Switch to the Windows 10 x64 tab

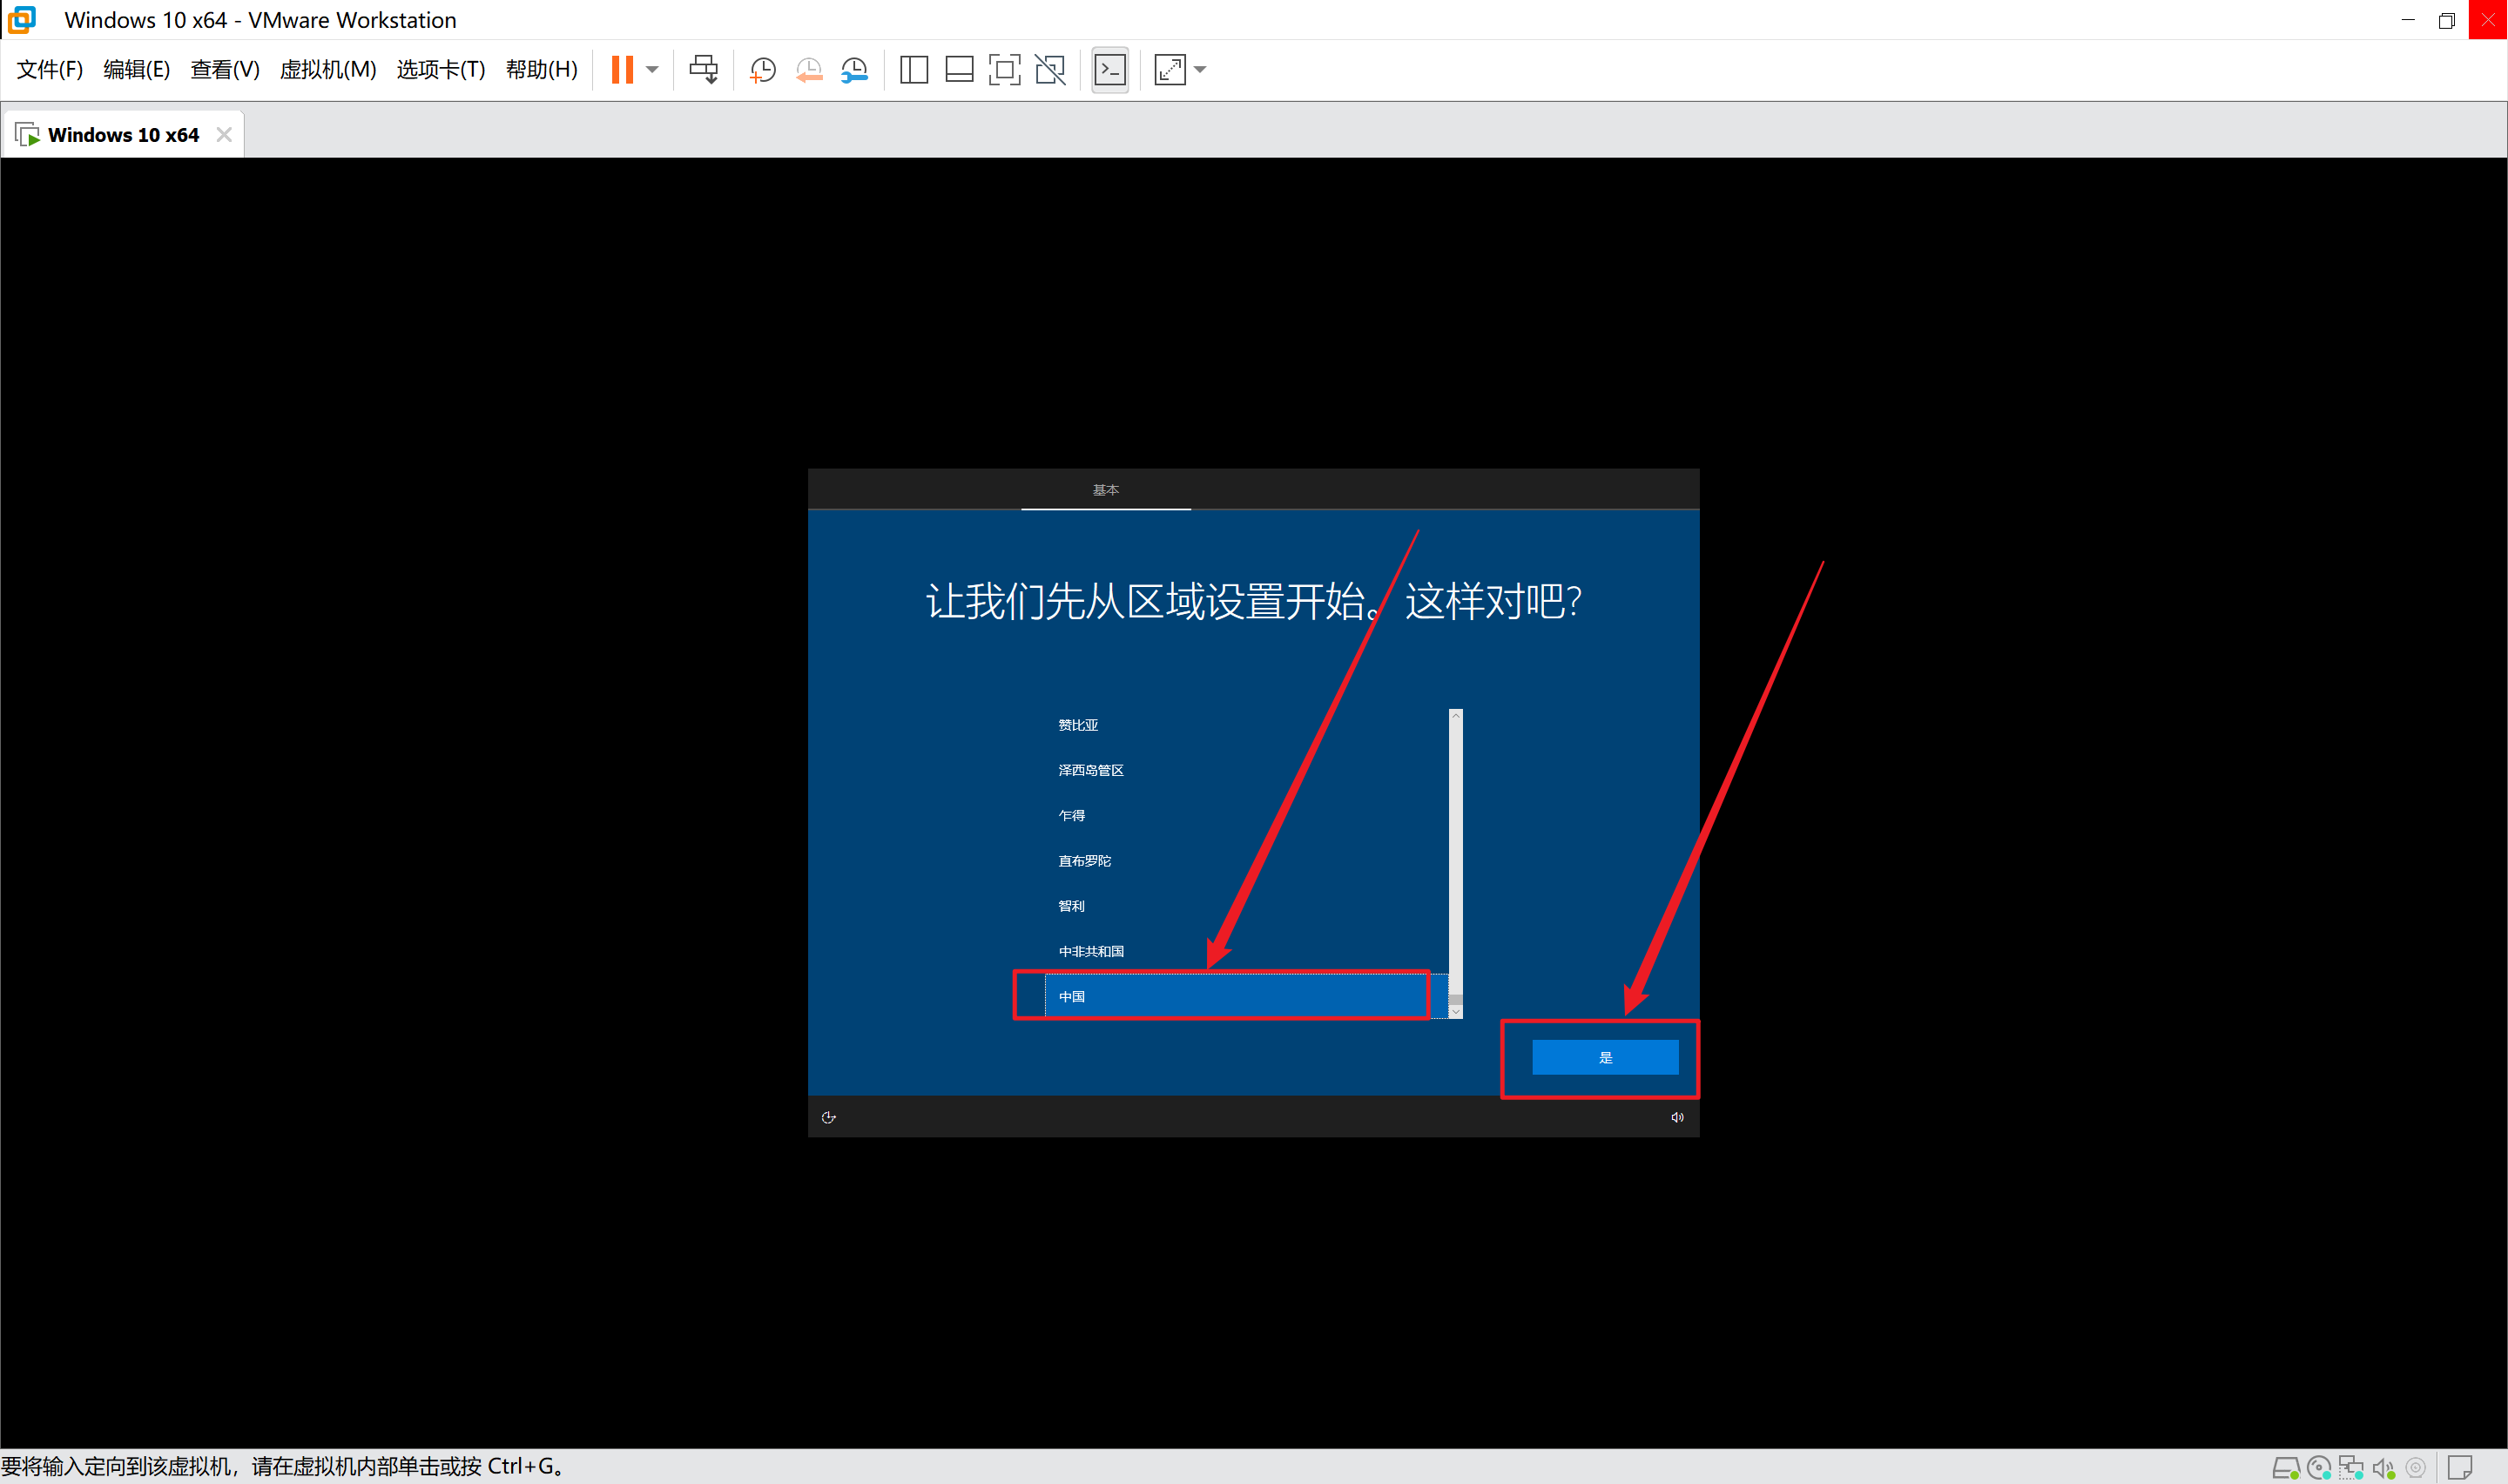122,135
